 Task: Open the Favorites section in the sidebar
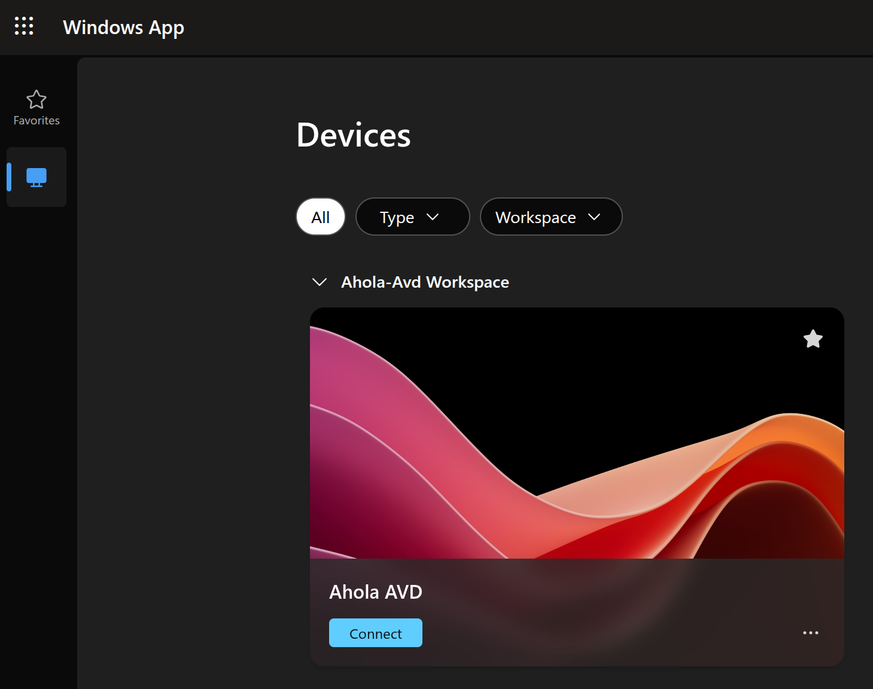pyautogui.click(x=36, y=108)
